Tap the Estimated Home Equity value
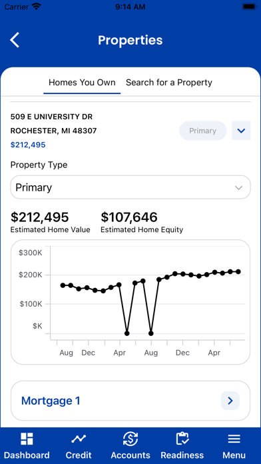The width and height of the screenshot is (261, 464). (129, 217)
